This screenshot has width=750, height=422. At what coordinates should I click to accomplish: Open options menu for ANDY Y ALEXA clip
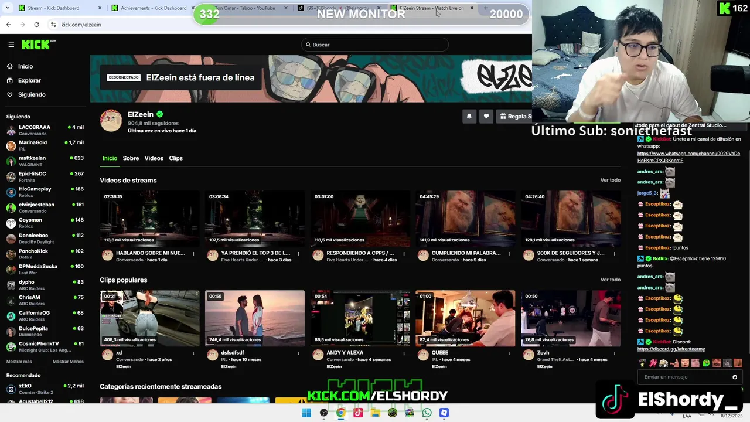404,353
